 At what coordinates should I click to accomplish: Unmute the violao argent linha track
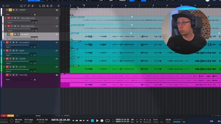(x=9, y=26)
